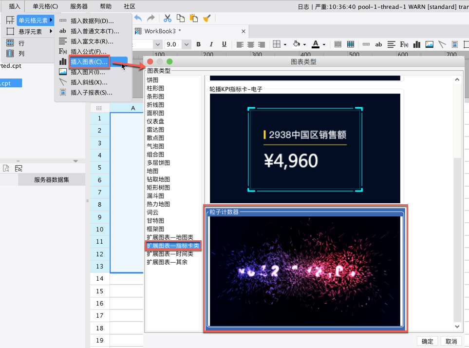Open the font size 9.0 dropdown
Viewport: 469px width, 348px height.
click(187, 44)
